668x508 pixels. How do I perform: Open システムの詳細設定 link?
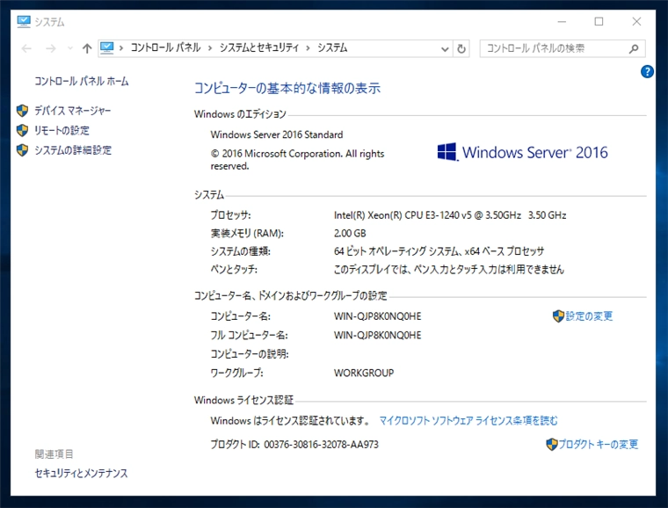(73, 150)
